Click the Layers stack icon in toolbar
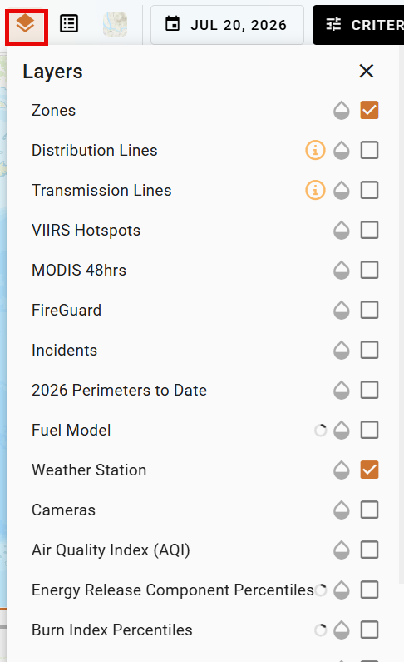404x662 pixels. pos(26,24)
